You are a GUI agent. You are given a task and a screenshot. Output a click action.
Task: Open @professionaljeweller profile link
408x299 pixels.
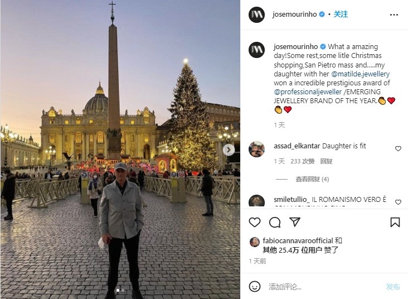tap(308, 92)
